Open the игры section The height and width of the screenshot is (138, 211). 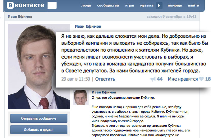click(129, 6)
